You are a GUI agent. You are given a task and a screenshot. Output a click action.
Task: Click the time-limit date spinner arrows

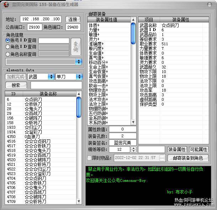(x=162, y=158)
